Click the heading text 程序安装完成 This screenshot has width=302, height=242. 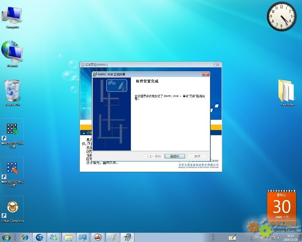[147, 81]
